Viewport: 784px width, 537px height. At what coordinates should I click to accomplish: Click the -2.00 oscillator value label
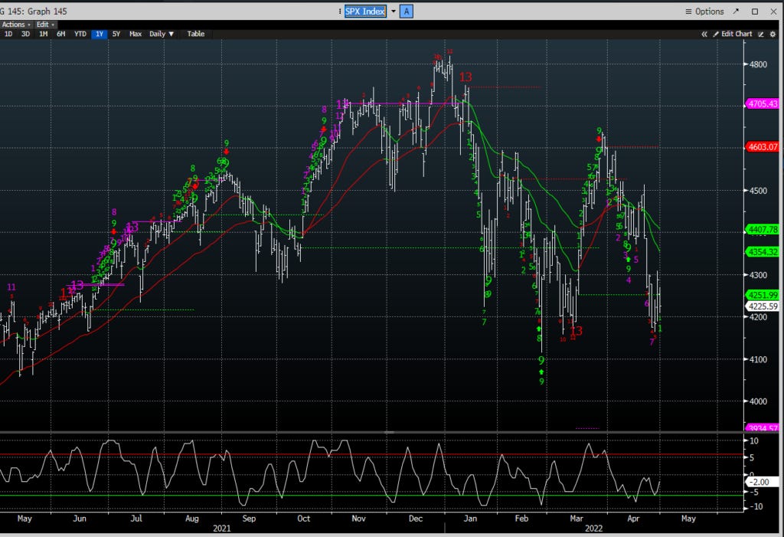pyautogui.click(x=761, y=482)
